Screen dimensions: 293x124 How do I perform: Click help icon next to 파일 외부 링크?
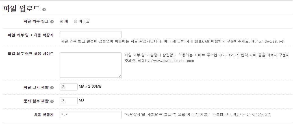pos(52,22)
